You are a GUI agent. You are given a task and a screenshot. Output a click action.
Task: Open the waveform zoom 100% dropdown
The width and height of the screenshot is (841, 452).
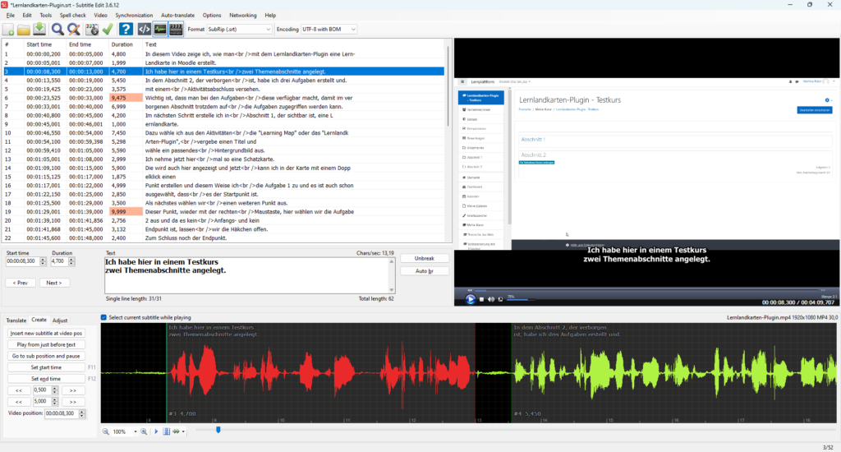tap(136, 431)
